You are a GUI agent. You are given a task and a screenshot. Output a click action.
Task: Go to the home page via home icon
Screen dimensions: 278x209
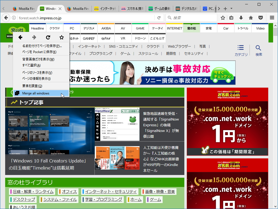click(x=251, y=17)
